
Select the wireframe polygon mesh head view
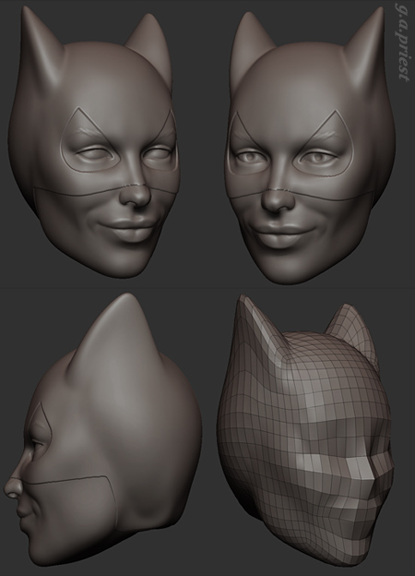304,430
